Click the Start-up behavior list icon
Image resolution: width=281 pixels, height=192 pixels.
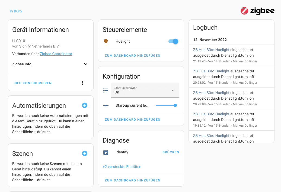point(106,90)
